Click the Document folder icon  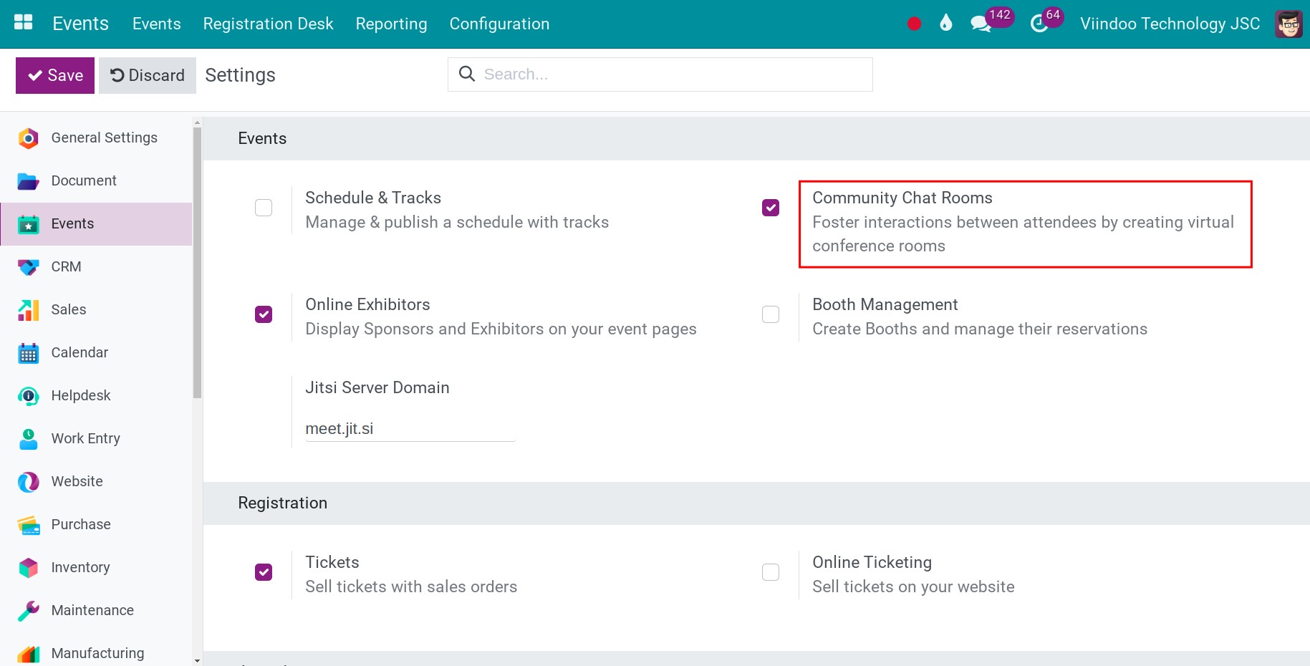[x=28, y=181]
